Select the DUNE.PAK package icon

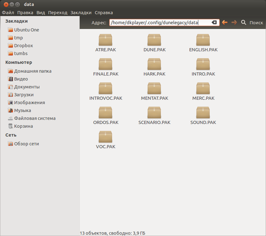[x=154, y=40]
